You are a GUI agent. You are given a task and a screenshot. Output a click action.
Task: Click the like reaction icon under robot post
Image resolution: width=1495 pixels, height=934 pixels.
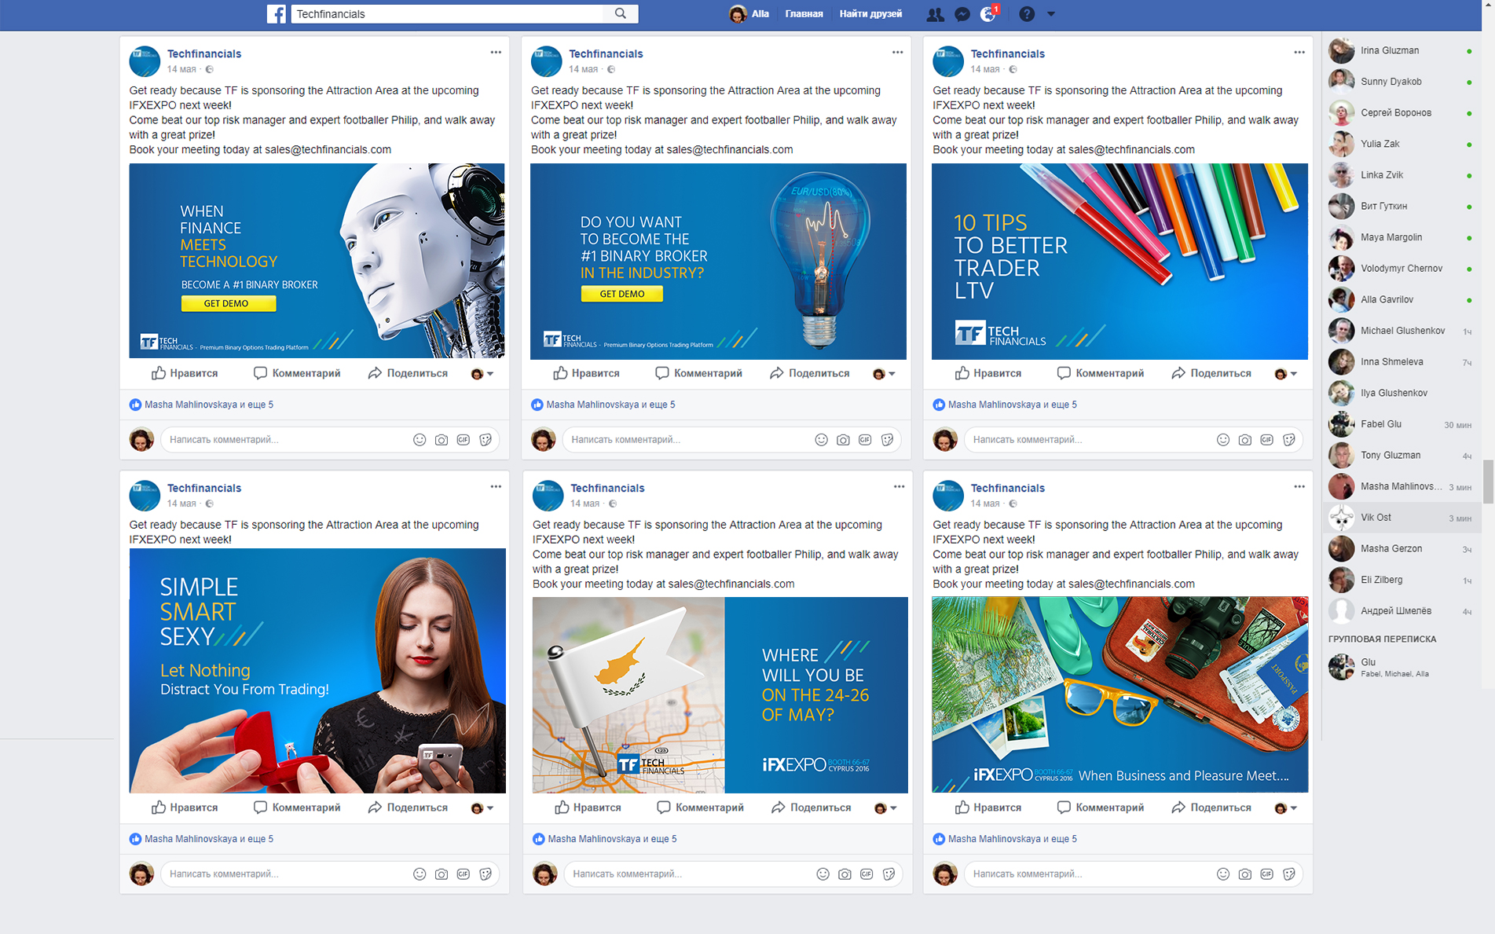[x=135, y=405]
